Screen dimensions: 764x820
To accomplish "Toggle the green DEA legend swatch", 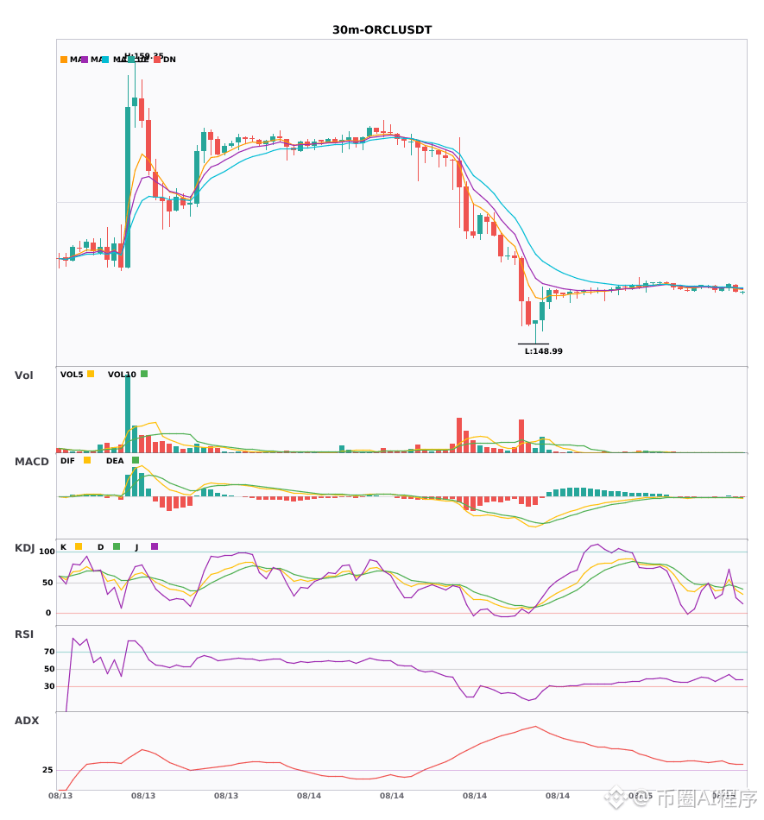I will [x=136, y=460].
